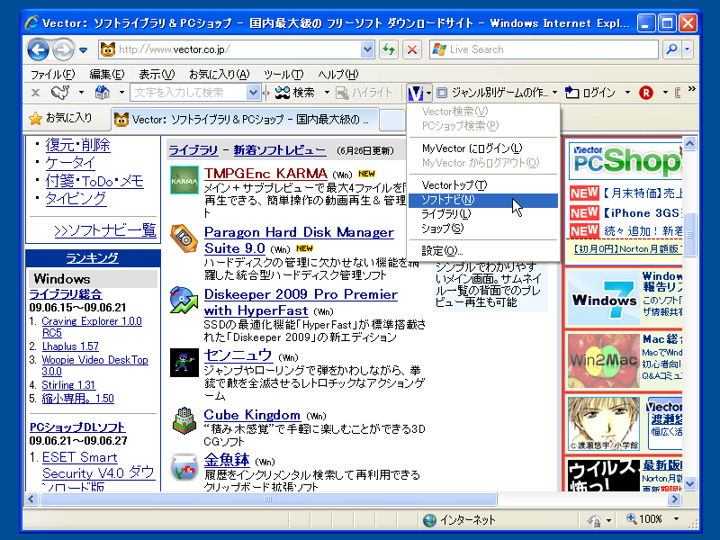Screen dimensions: 720x540
Task: Open the >>ソフトナビ一覧 link
Action: coord(105,230)
